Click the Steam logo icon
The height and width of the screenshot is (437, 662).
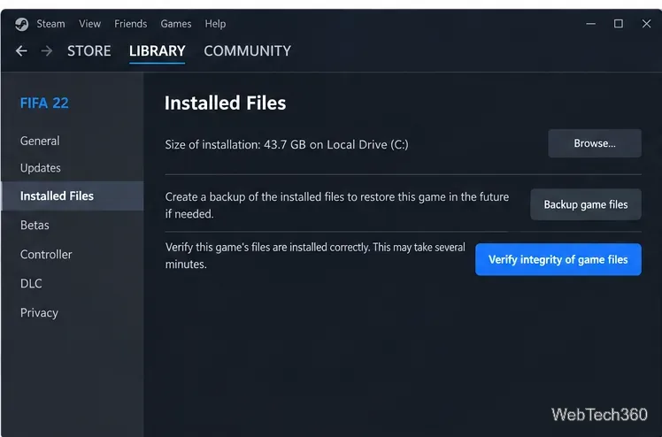(x=21, y=24)
